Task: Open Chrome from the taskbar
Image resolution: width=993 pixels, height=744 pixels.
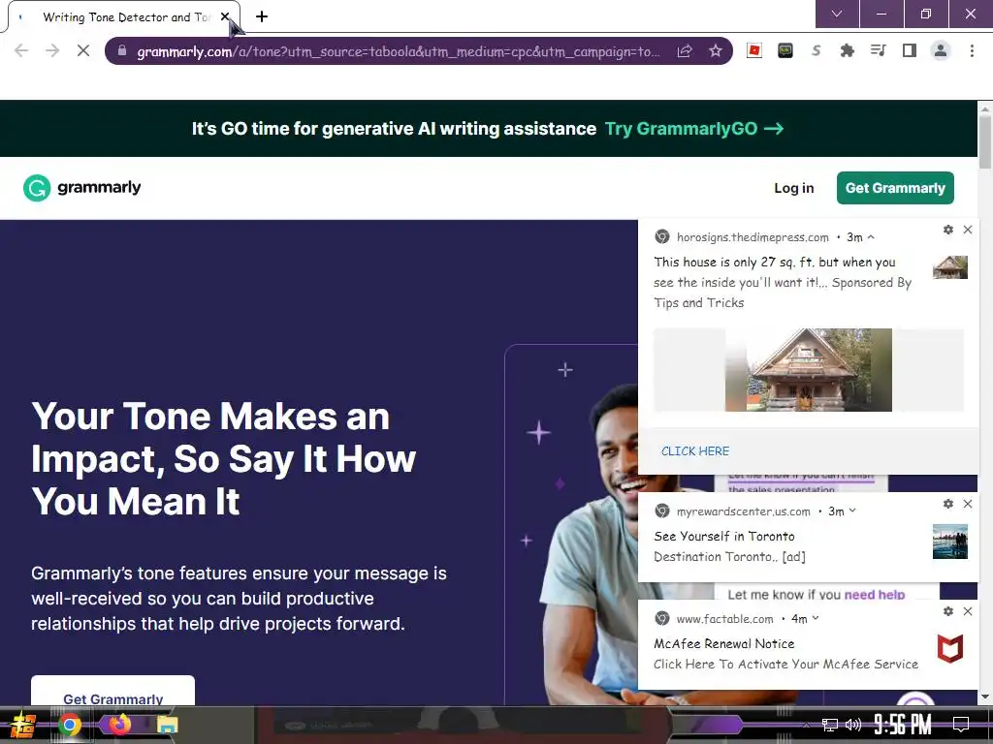Action: click(70, 725)
